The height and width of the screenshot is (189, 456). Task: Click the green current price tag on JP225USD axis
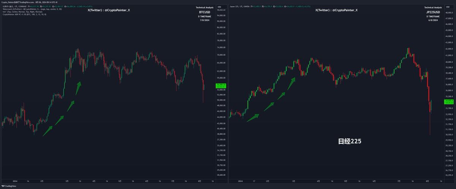[449, 102]
